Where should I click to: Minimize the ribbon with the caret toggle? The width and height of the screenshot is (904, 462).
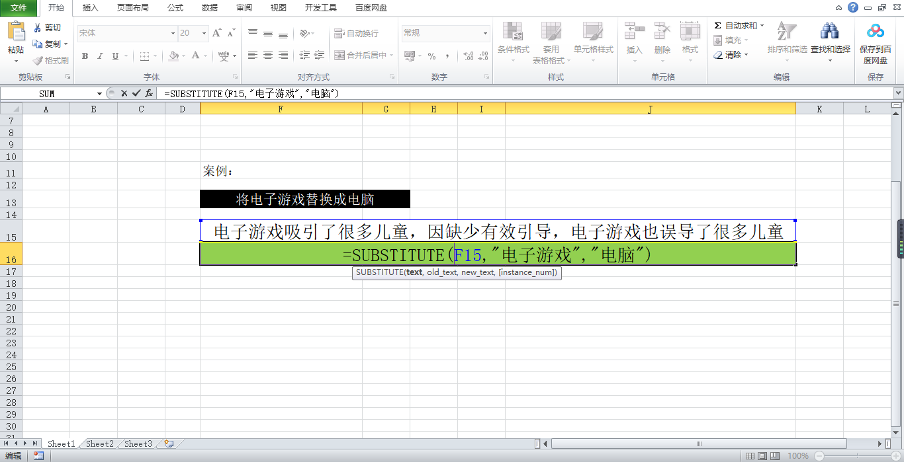click(x=838, y=8)
